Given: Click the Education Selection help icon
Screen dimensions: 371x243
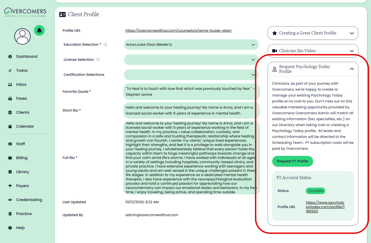Looking at the screenshot, I should point(106,45).
